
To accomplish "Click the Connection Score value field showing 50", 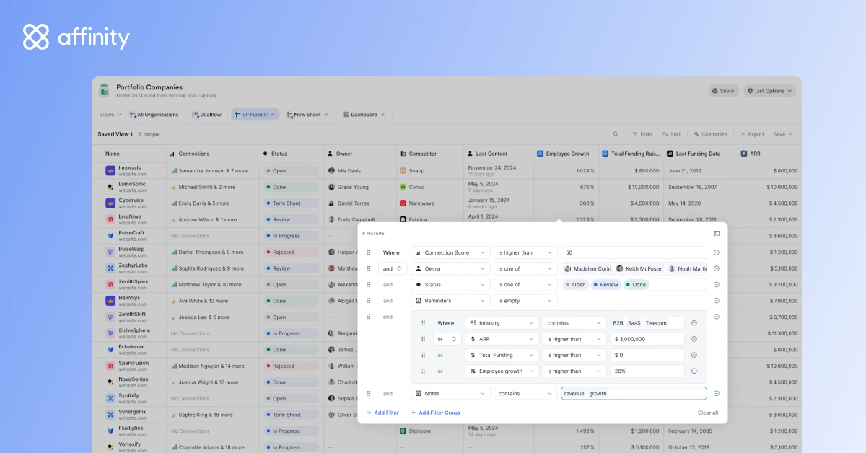I will tap(634, 252).
